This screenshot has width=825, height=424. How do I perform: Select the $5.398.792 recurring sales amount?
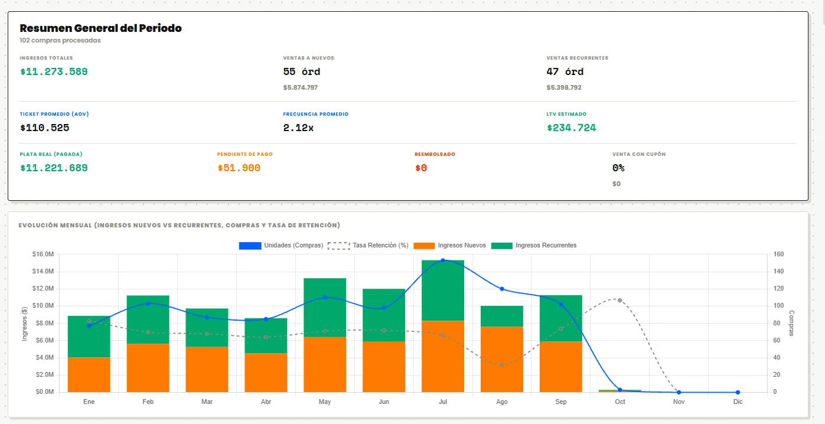coord(564,87)
